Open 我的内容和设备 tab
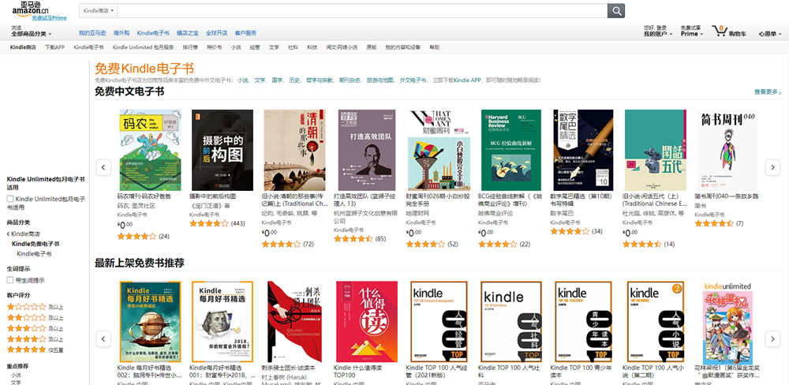This screenshot has width=789, height=385. [x=402, y=47]
